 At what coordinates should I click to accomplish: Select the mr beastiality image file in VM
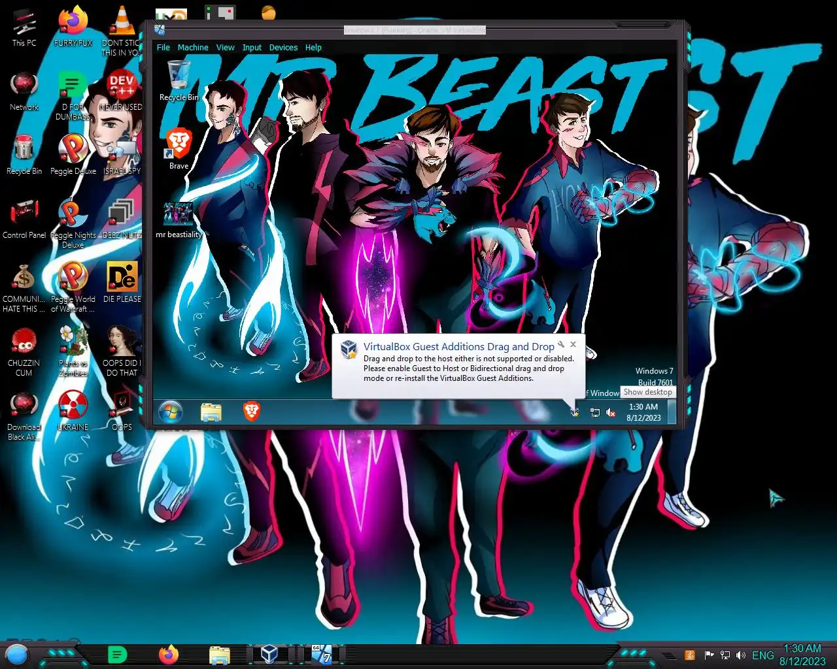179,220
